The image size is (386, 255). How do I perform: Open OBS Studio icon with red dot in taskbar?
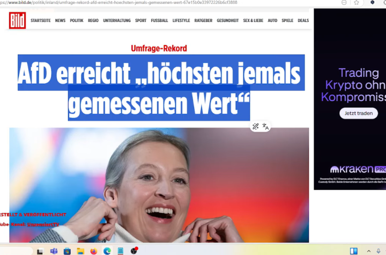[134, 251]
